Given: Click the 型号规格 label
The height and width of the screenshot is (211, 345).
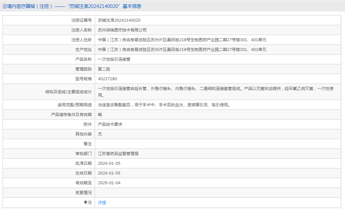Looking at the screenshot, I should coord(83,79).
